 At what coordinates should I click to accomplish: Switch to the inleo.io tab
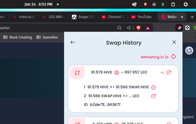click(24, 17)
